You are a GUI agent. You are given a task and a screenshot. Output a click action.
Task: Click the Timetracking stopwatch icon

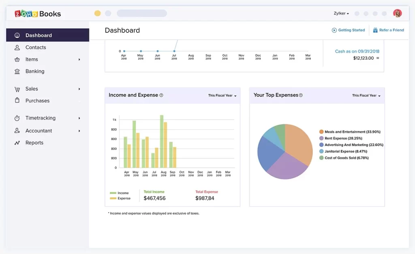click(17, 118)
